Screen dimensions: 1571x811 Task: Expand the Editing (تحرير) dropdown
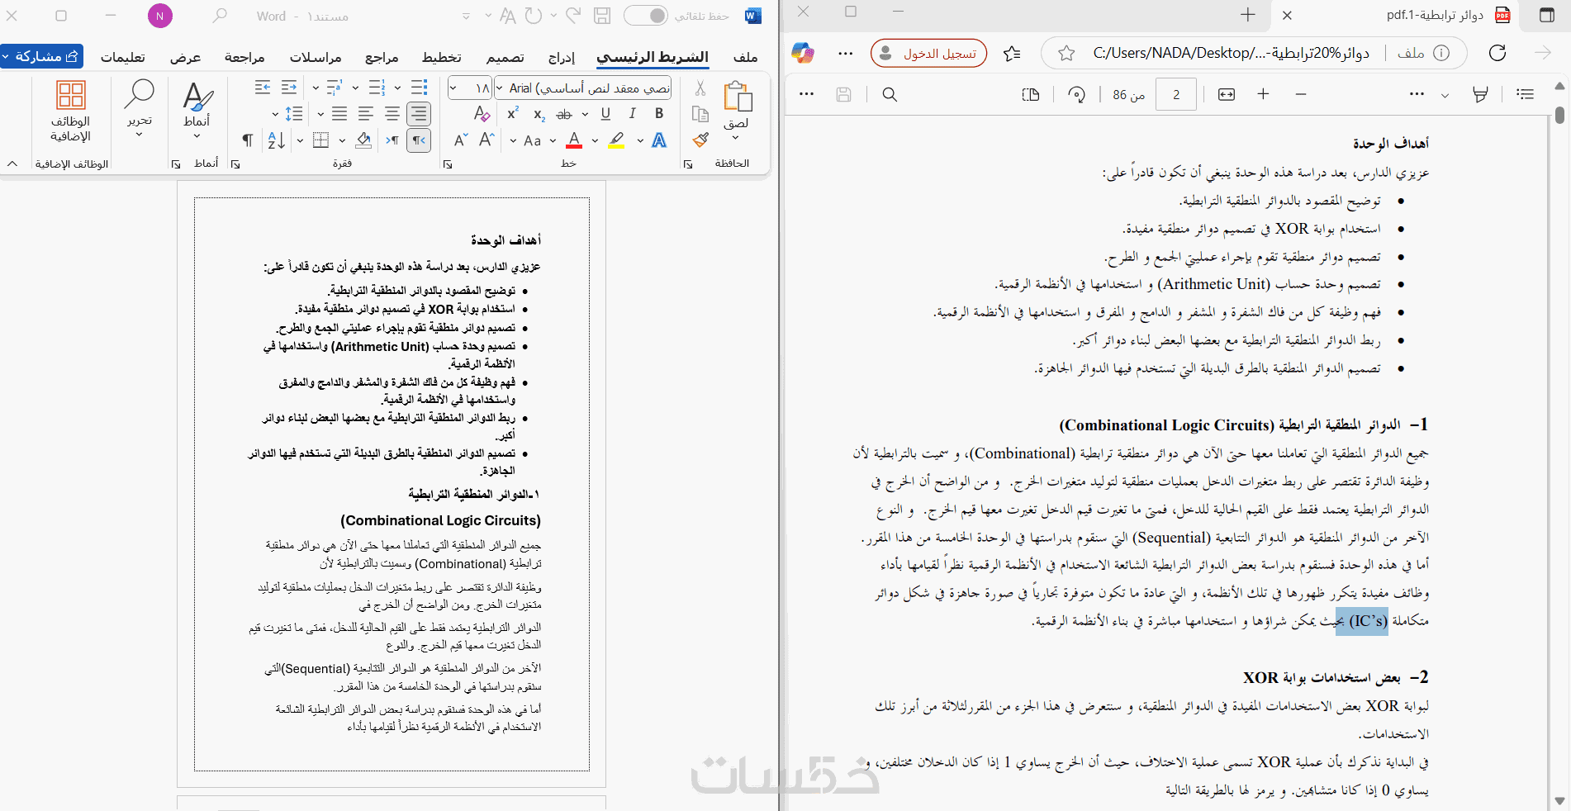pyautogui.click(x=139, y=135)
